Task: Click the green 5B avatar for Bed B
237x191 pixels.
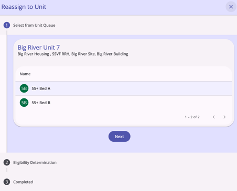Action: tap(24, 103)
